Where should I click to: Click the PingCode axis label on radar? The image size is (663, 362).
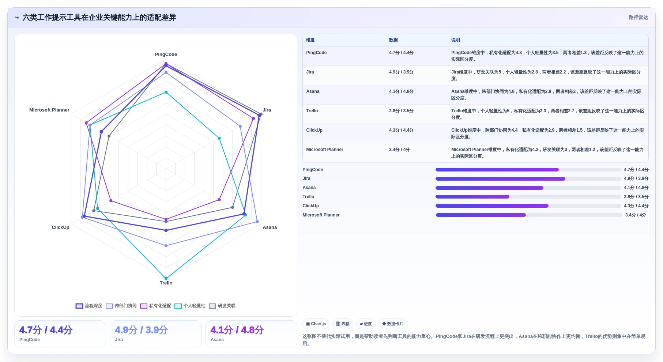pos(166,54)
